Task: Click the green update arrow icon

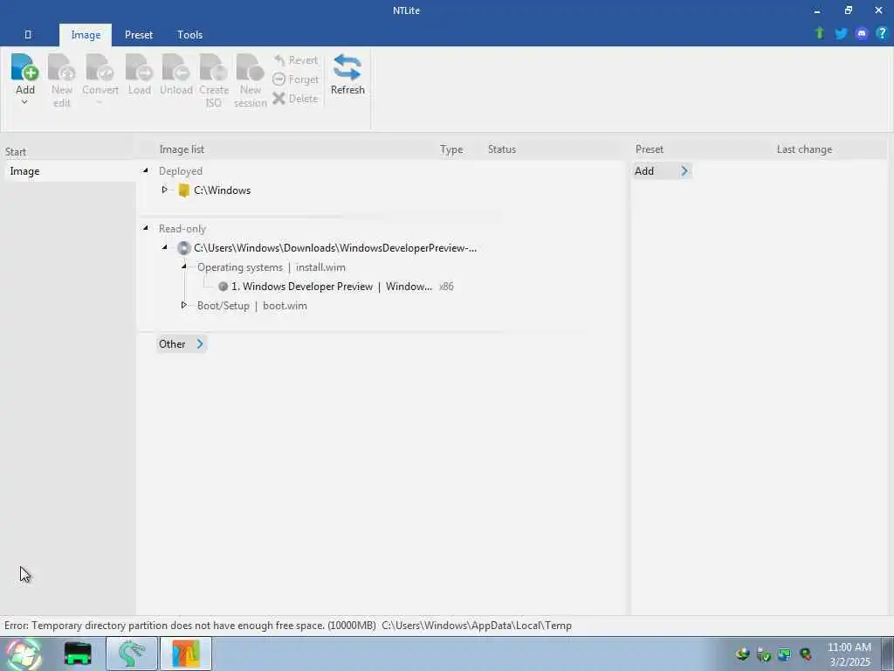Action: pyautogui.click(x=819, y=33)
